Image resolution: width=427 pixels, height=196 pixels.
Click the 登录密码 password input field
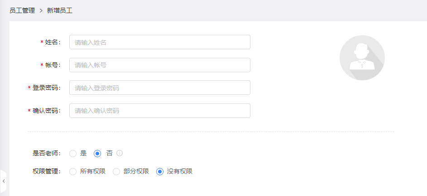click(160, 88)
